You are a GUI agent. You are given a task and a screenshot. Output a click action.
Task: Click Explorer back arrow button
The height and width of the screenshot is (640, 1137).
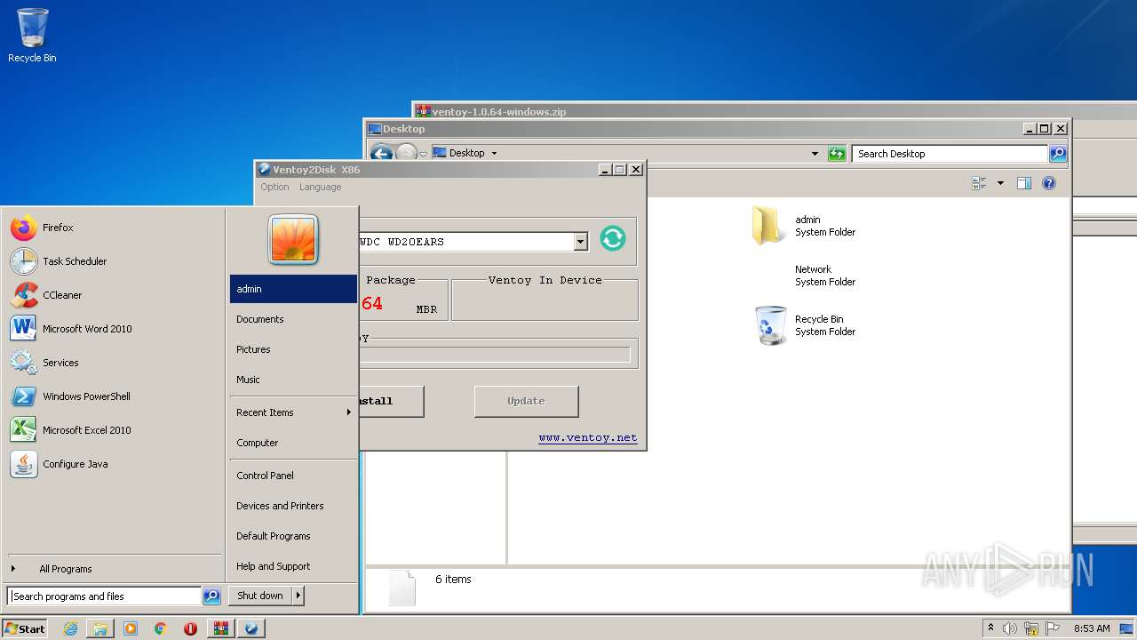(381, 154)
